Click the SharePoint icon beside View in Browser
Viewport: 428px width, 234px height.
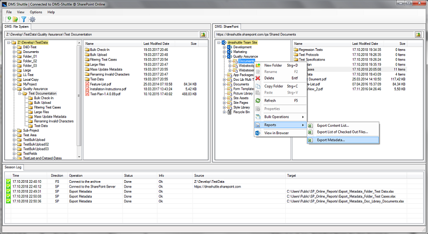click(258, 133)
